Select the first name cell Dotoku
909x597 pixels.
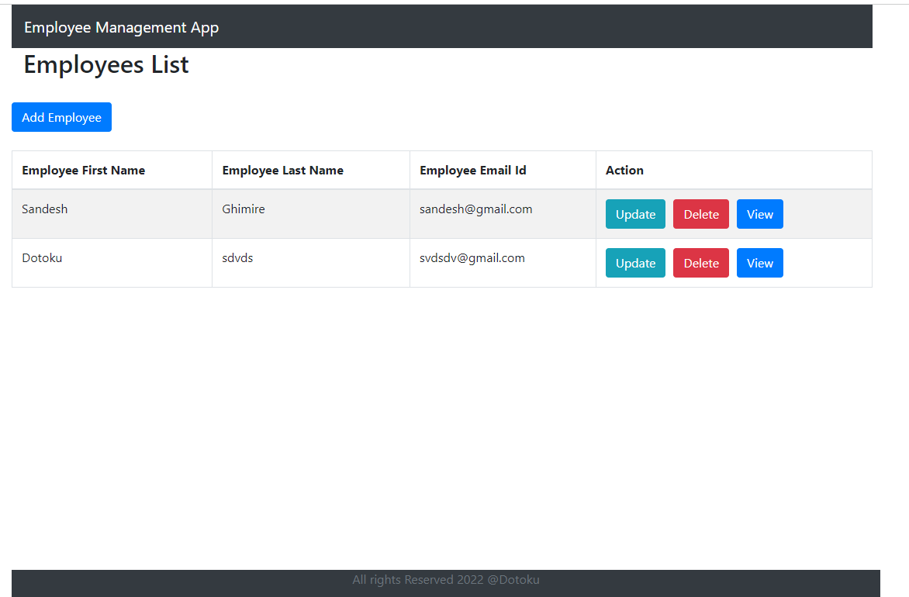[42, 257]
